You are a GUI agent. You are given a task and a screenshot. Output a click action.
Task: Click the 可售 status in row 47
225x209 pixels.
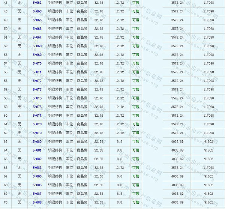click(135, 3)
